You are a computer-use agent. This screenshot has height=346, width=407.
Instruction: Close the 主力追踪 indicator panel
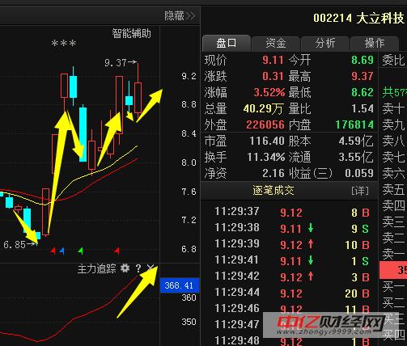(151, 268)
